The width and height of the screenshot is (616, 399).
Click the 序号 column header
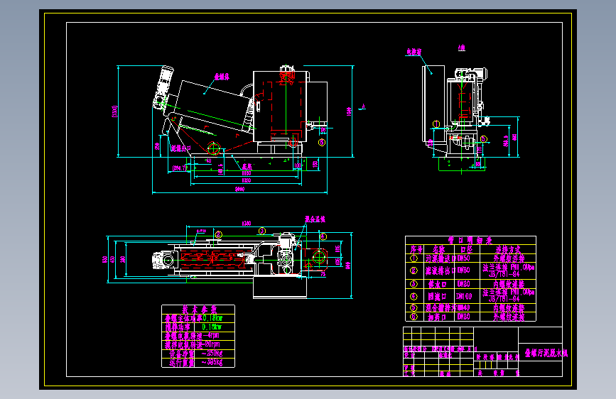pyautogui.click(x=416, y=249)
